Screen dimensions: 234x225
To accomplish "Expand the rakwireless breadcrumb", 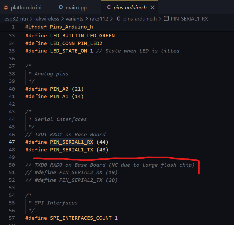I will point(46,19).
